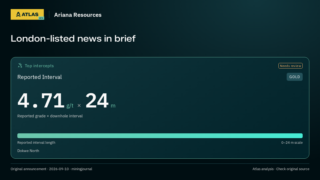
Task: Click the Dokwe North project name
Action: 28,151
